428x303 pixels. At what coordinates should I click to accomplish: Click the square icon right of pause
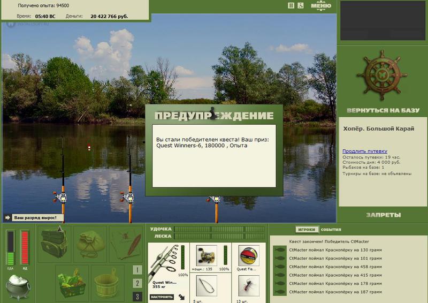pos(301,5)
